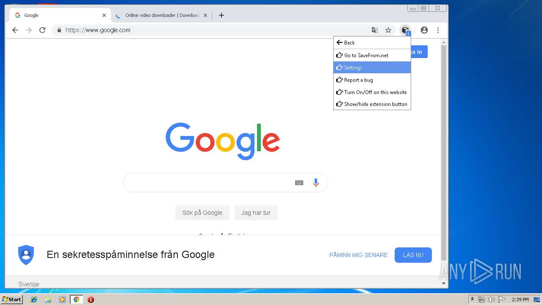Select Go to SaveFrom.net menu item
Image resolution: width=542 pixels, height=305 pixels.
point(372,55)
